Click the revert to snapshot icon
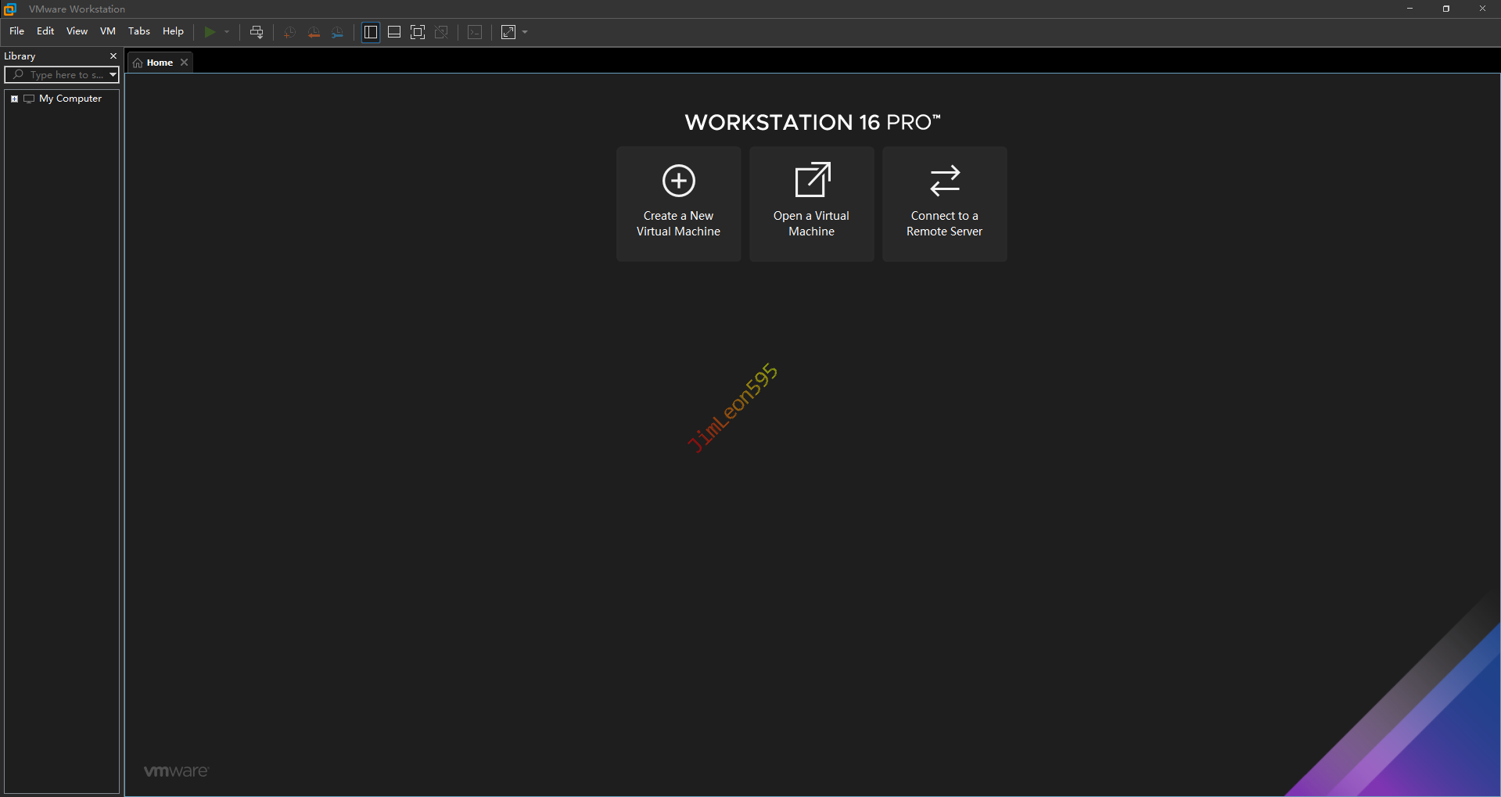The width and height of the screenshot is (1501, 797). [x=314, y=32]
